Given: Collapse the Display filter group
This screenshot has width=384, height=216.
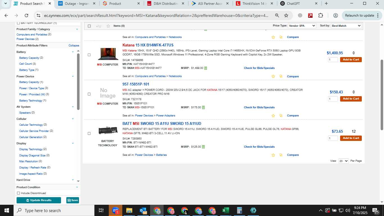Looking at the screenshot, I should point(73,143).
